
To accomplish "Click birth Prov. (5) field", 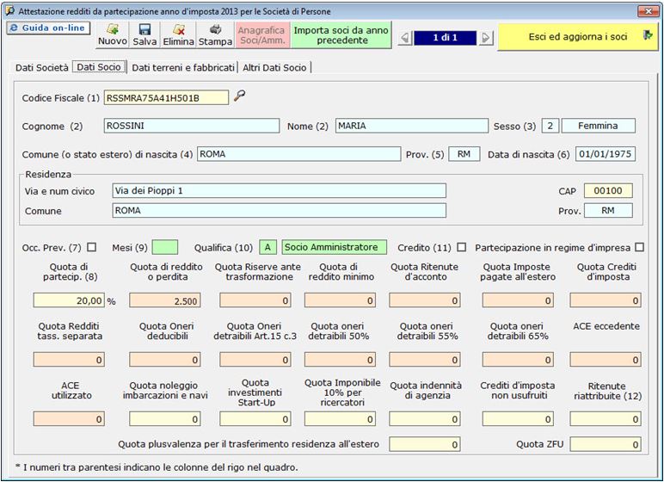I will click(x=464, y=154).
